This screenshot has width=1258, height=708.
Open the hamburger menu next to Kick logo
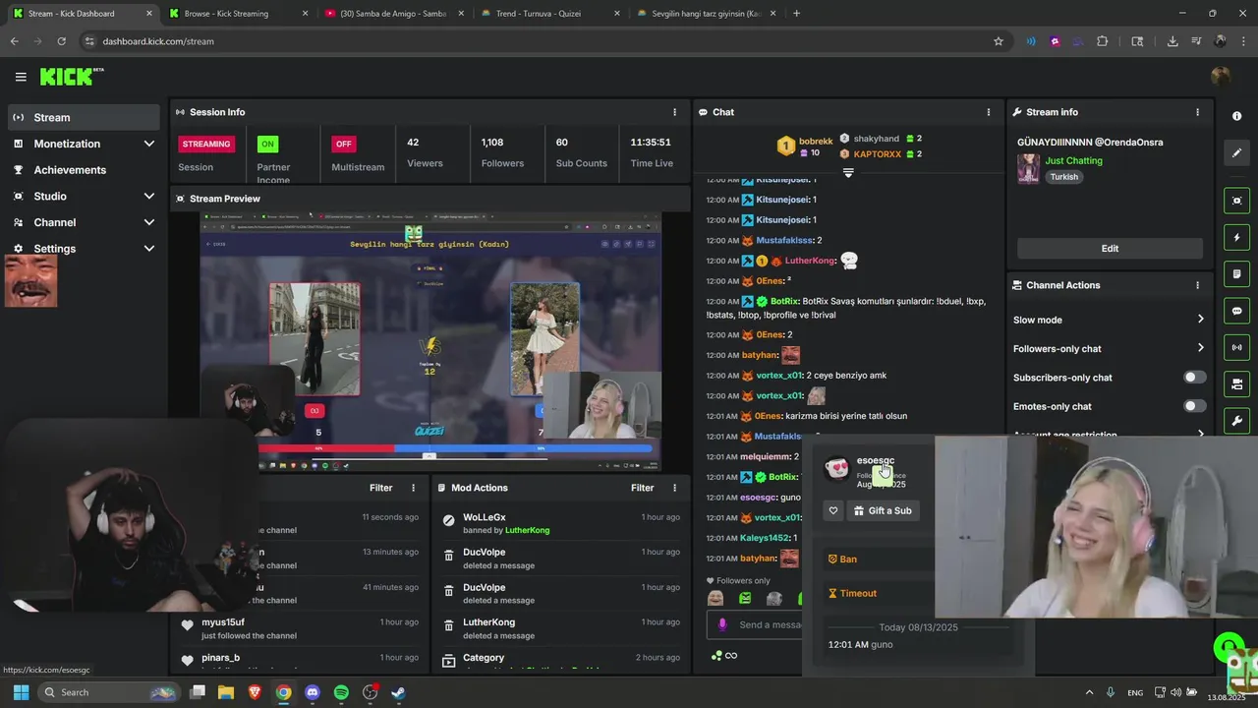click(21, 77)
